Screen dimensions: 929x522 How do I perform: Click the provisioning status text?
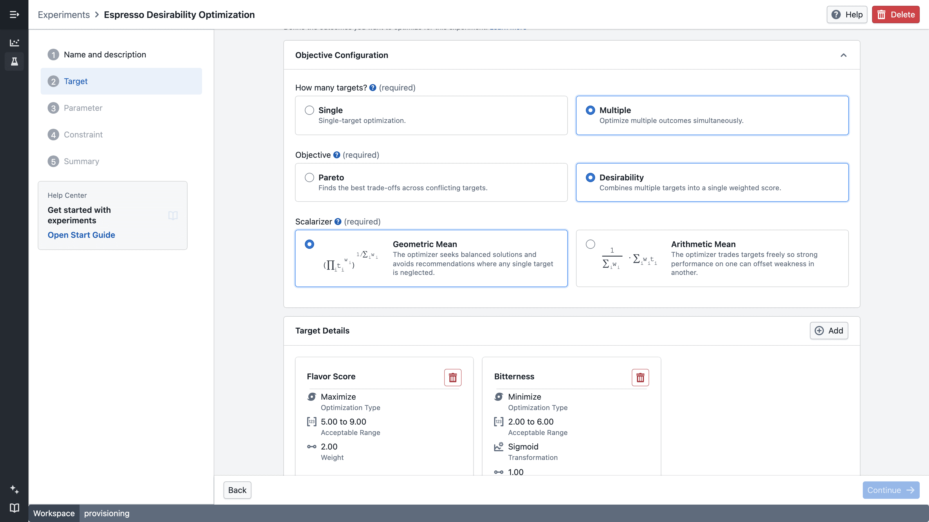107,513
